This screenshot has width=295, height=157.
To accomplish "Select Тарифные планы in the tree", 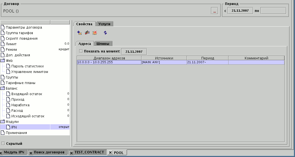I will 20,83.
